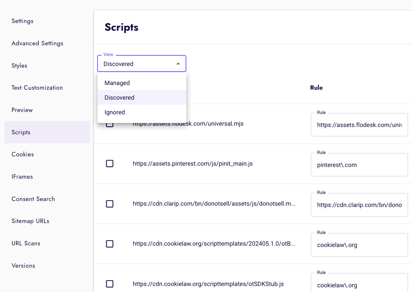This screenshot has width=412, height=292.
Task: Switch to Consent Search
Action: [x=33, y=199]
